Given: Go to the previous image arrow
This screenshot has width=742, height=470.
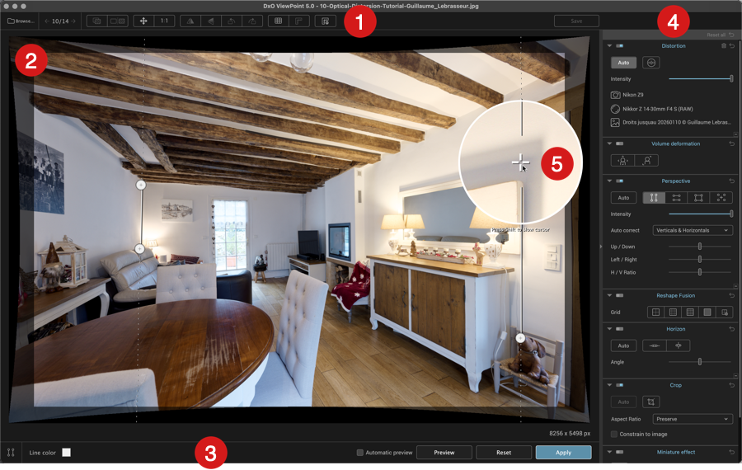Looking at the screenshot, I should 47,21.
